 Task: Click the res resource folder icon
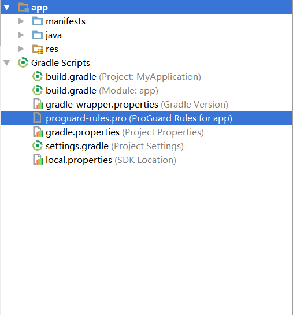click(x=38, y=49)
